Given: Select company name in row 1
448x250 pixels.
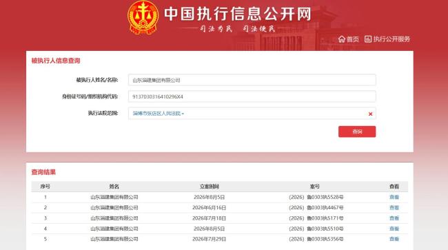Looking at the screenshot, I should coord(114,197).
